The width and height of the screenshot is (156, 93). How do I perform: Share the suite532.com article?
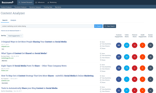103,82
